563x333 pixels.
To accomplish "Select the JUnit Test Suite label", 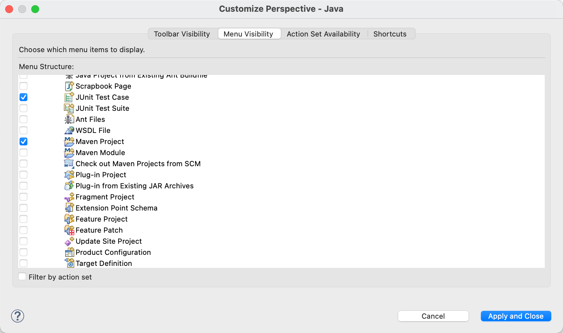I will click(x=103, y=108).
